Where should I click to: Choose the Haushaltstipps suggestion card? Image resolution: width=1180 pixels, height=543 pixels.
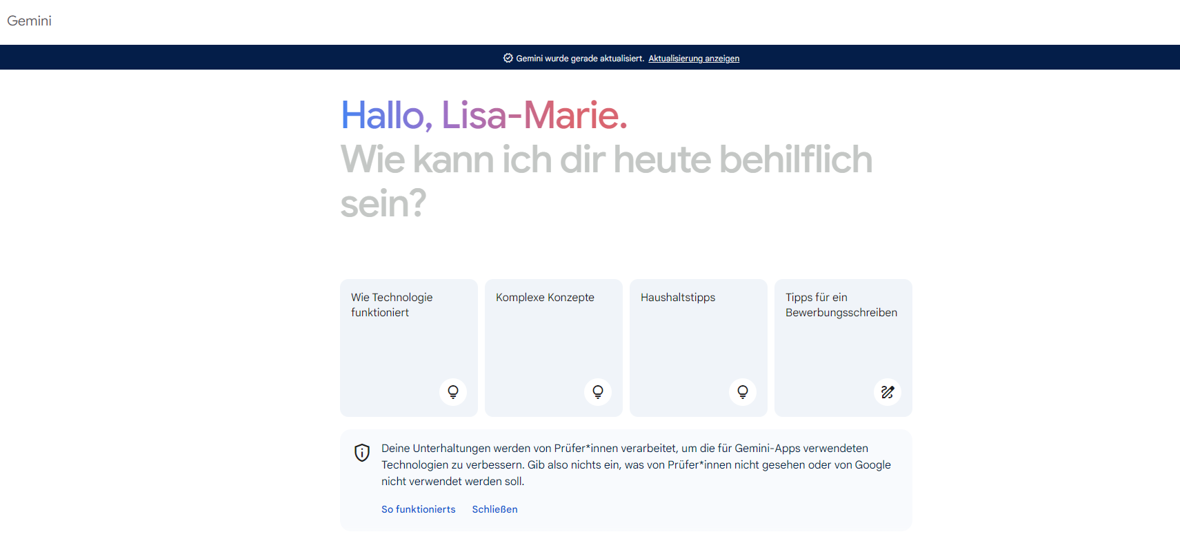pos(699,348)
